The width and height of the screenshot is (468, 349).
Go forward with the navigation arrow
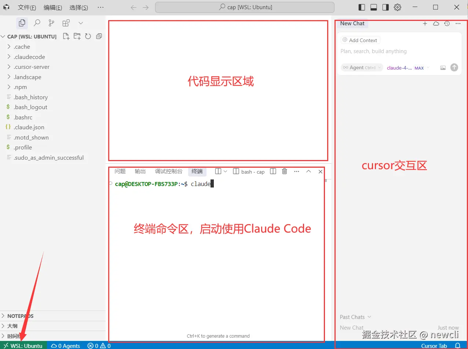click(146, 7)
